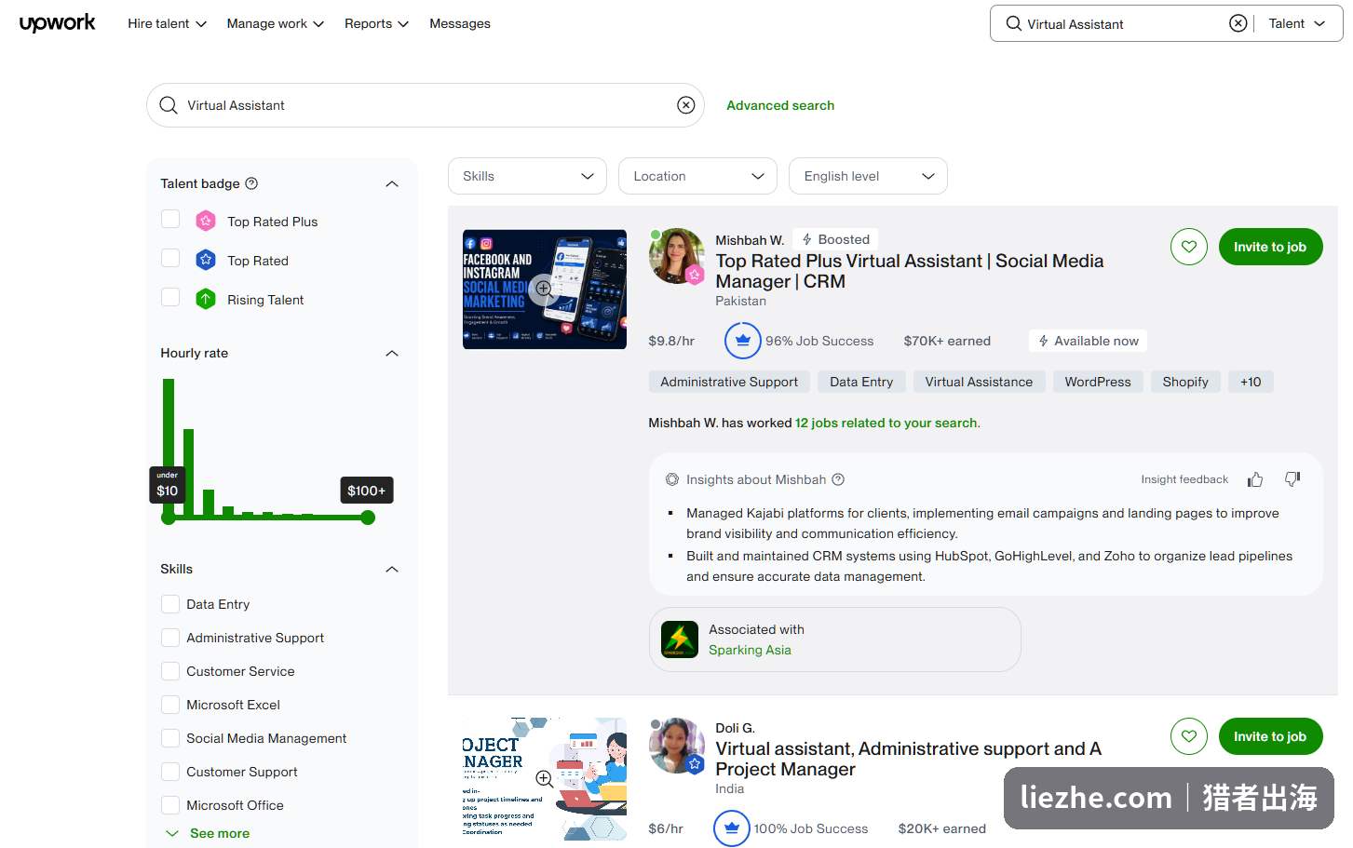Screen dimensions: 1353x848
Task: Show more skills with See more
Action: click(x=208, y=833)
